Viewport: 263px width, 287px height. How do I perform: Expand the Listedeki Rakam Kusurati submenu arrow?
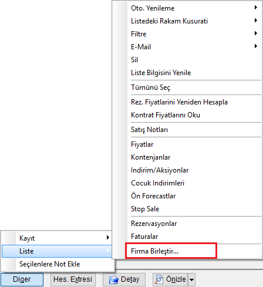tap(256, 21)
